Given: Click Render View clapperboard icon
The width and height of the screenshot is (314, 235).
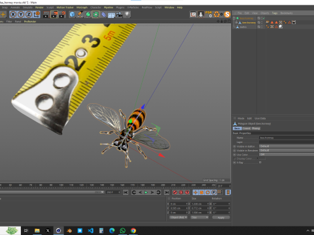Looking at the screenshot, I should [x=46, y=14].
